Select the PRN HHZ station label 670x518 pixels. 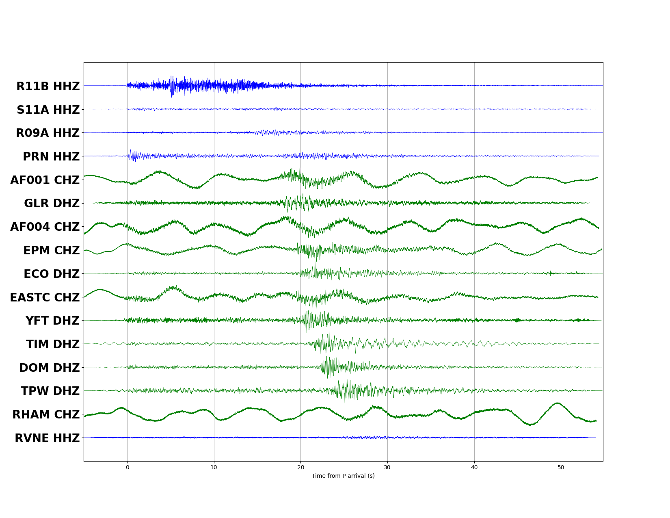[x=52, y=156]
